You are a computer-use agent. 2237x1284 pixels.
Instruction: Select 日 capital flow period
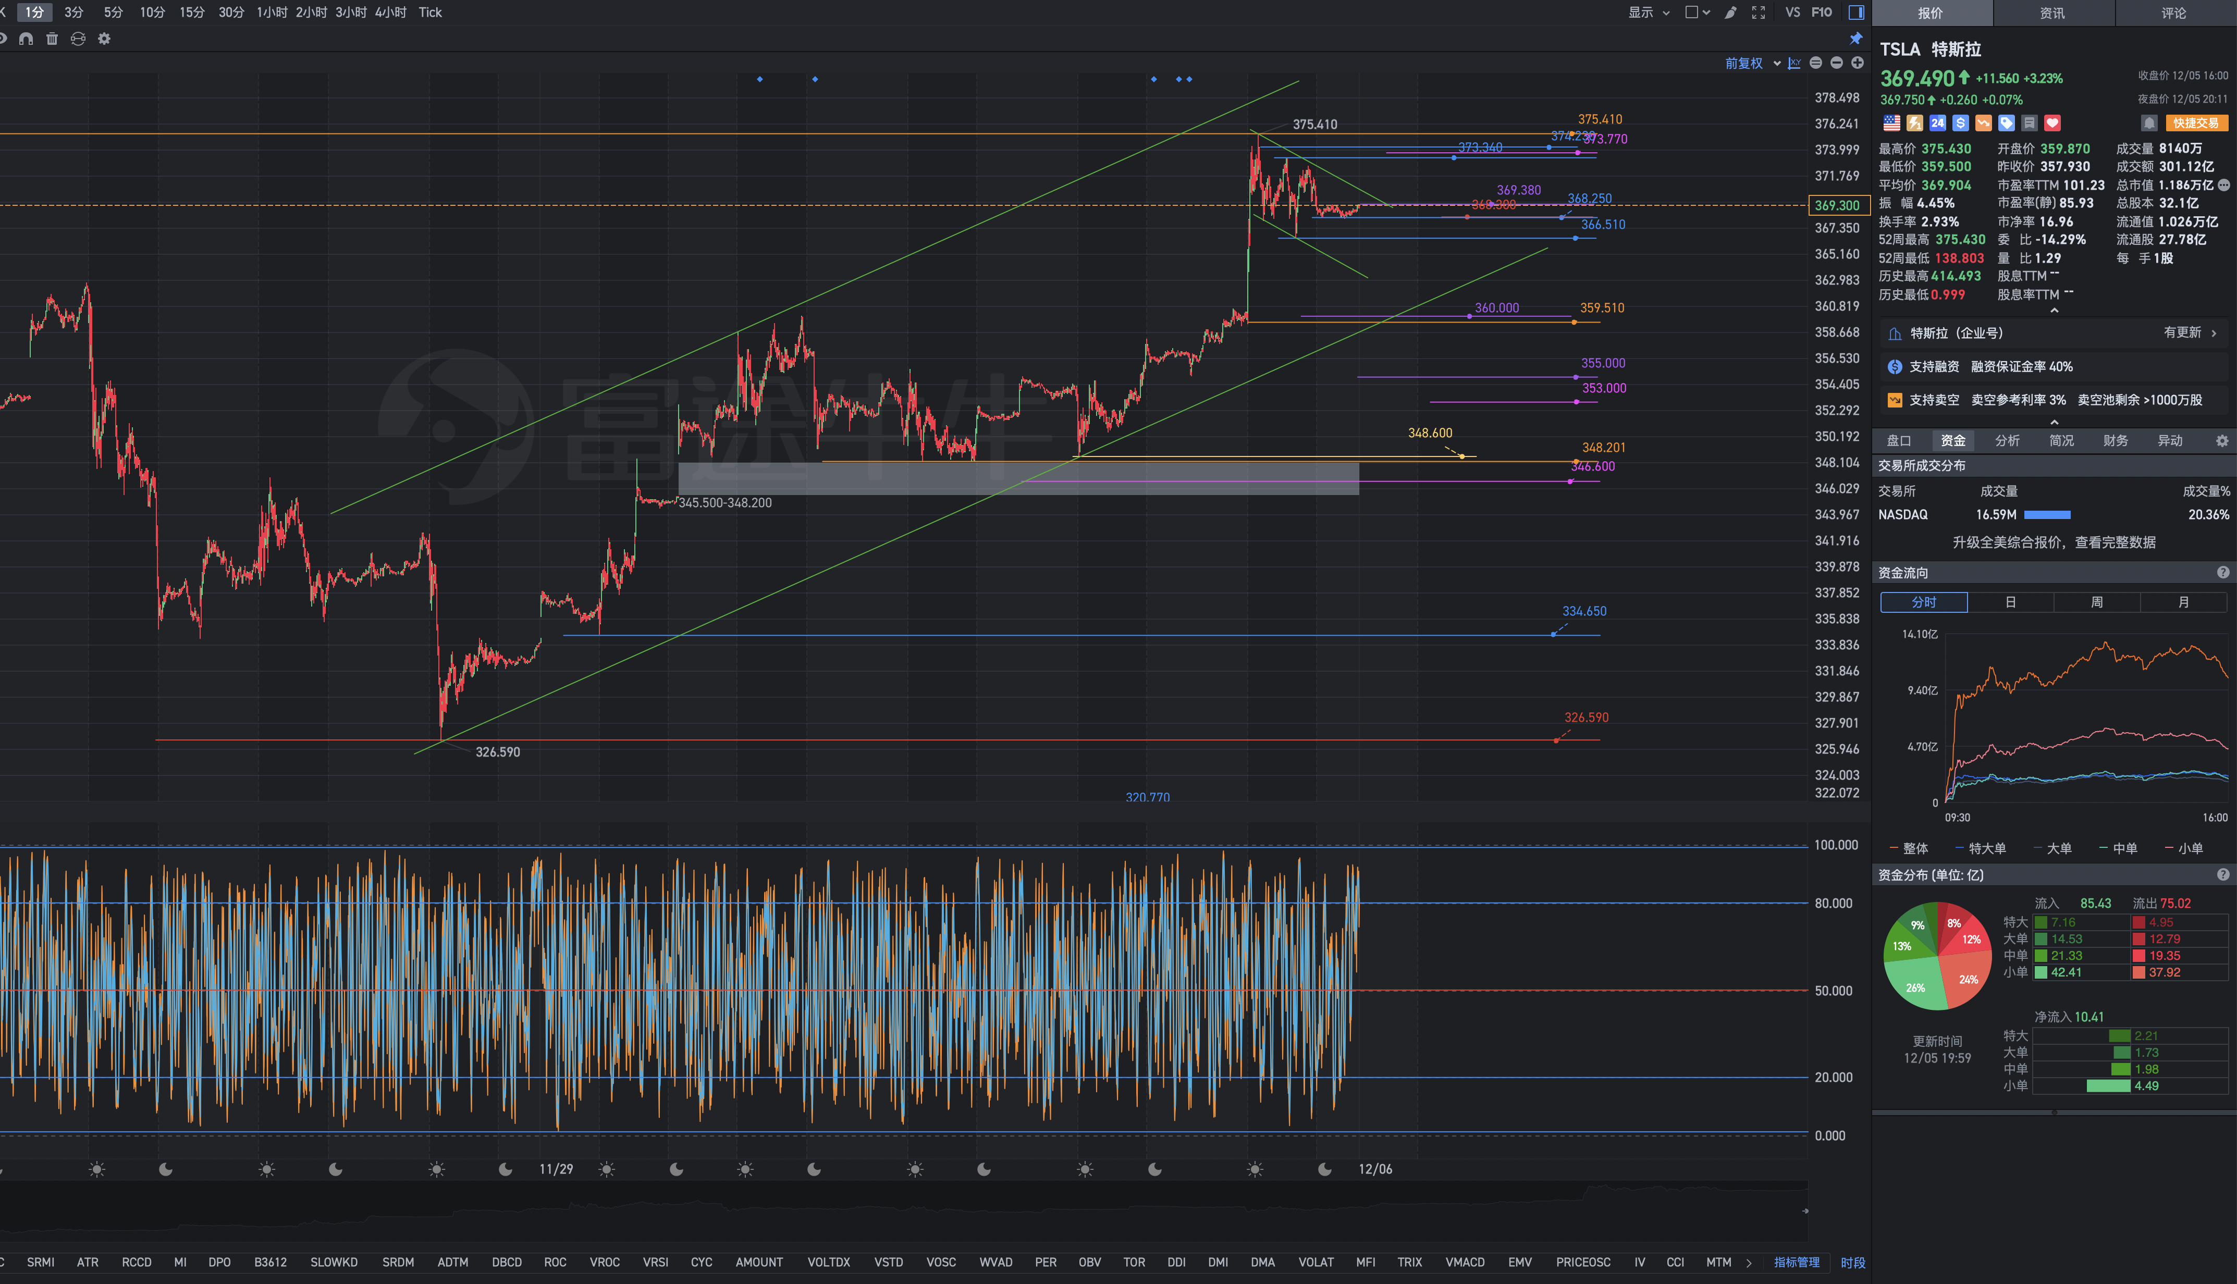click(x=2010, y=602)
